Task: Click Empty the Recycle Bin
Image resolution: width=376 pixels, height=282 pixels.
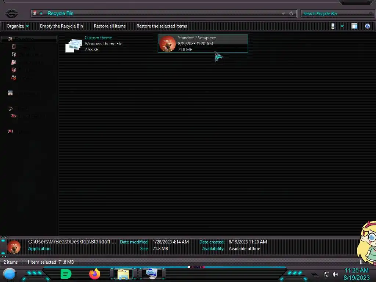Action: 61,26
